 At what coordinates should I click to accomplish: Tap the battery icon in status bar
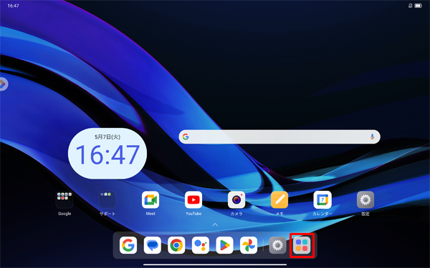(419, 6)
